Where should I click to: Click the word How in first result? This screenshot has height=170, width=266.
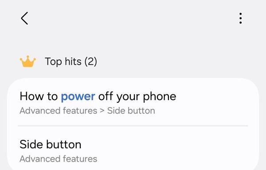coord(32,97)
